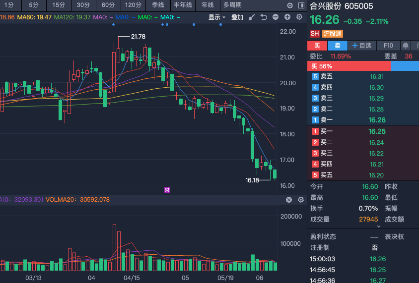Open indicator settings gear in MA row
419x283 pixels.
tap(299, 17)
